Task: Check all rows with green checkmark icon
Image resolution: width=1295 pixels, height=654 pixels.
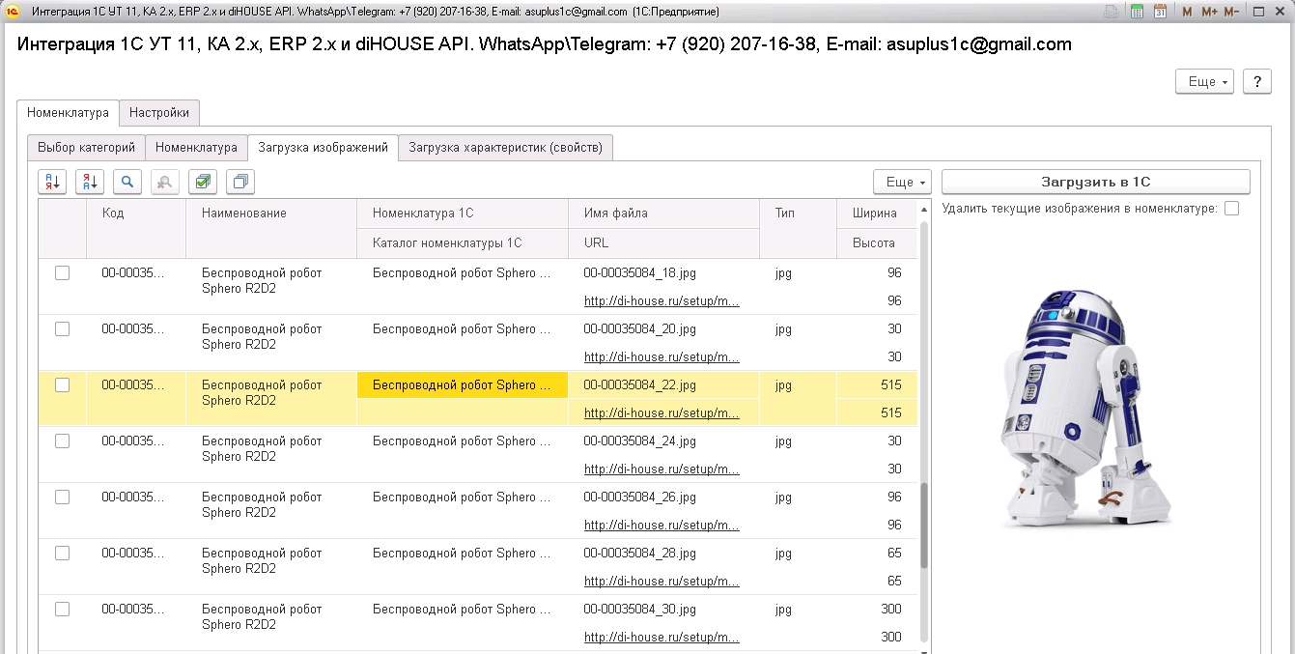Action: [x=203, y=181]
